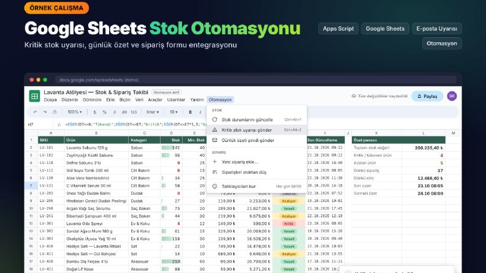
Task: Click icon beside Siparişleri stoktan düş
Action: point(215,172)
